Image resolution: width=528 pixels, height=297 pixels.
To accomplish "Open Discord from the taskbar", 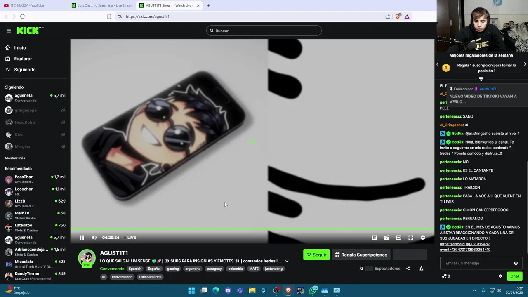I will 228,290.
